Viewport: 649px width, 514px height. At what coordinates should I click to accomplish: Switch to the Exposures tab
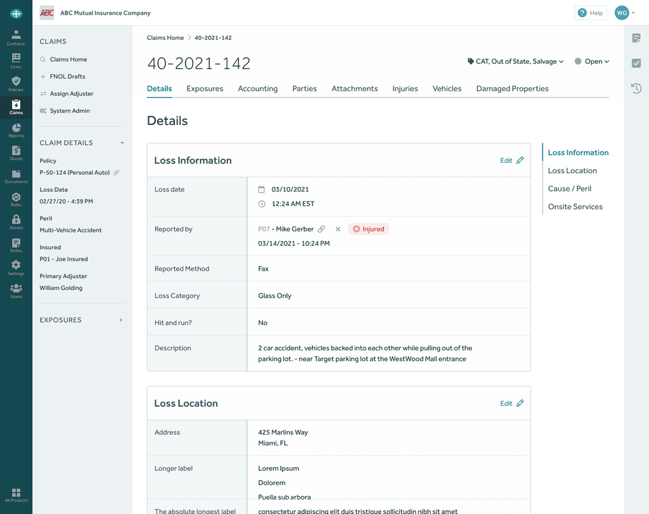(205, 89)
